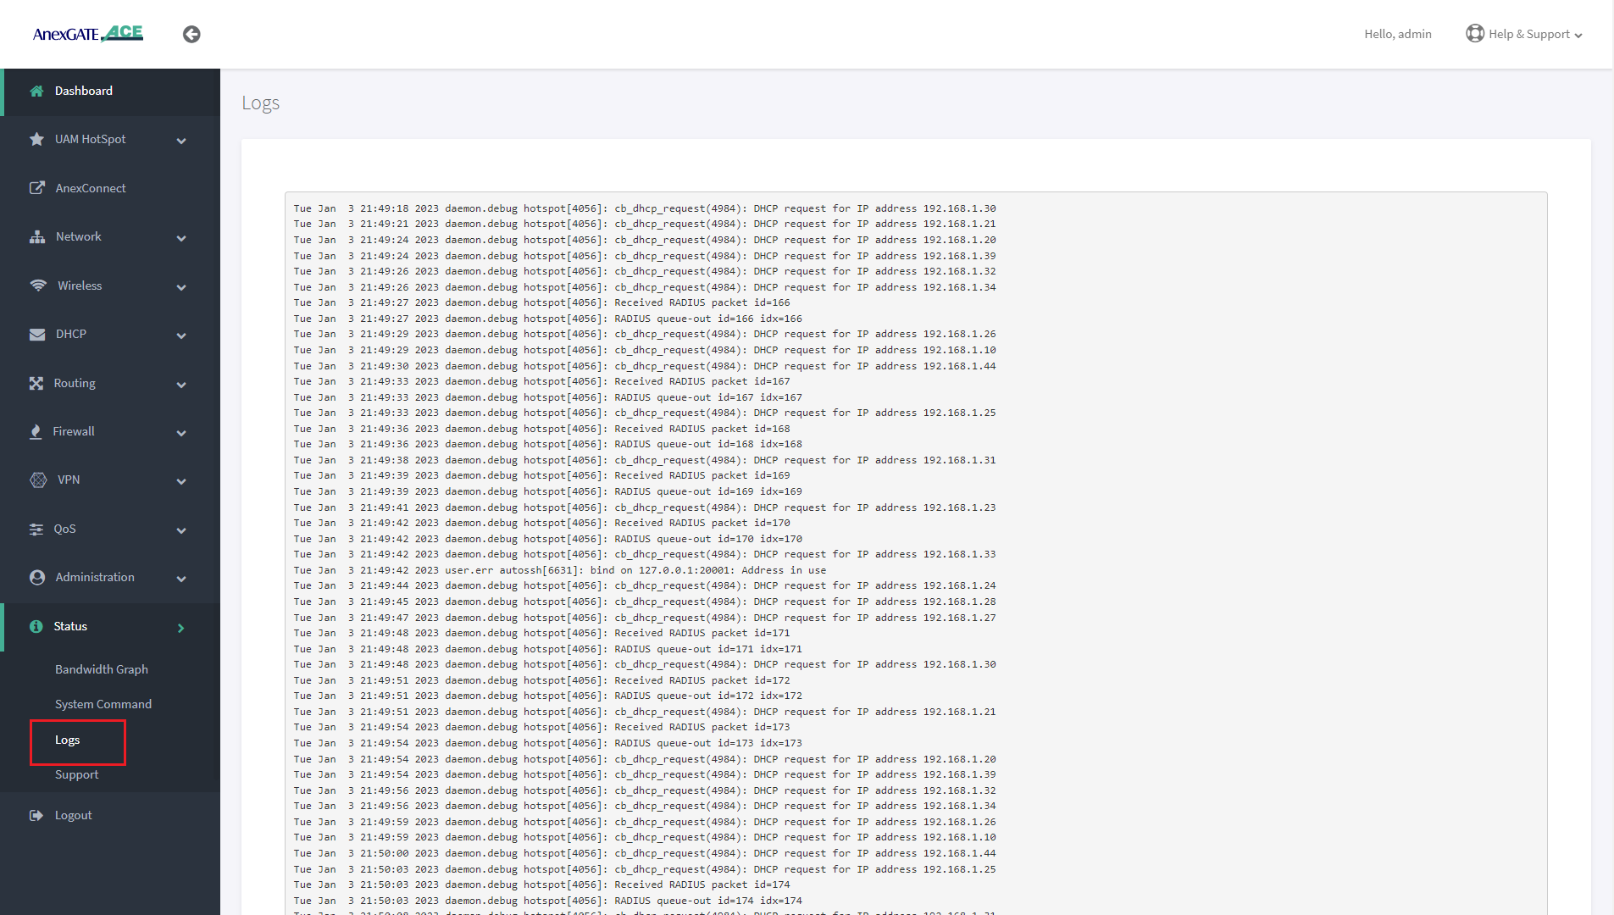Expand the Administration section chevron

[181, 579]
